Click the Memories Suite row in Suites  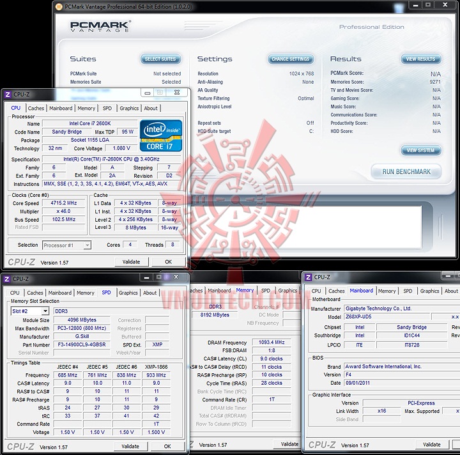pos(125,82)
